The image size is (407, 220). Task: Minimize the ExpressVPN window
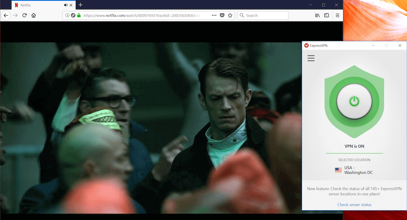[373, 46]
